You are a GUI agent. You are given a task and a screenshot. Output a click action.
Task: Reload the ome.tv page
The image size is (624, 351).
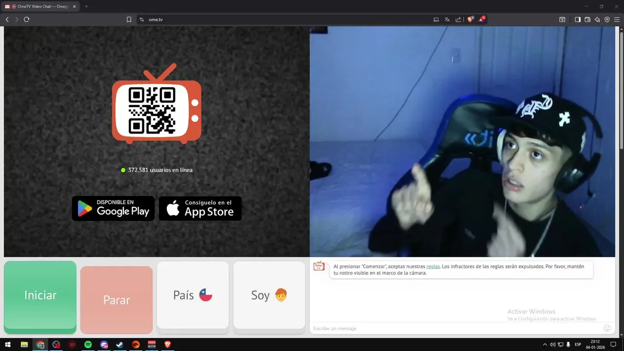[x=27, y=19]
